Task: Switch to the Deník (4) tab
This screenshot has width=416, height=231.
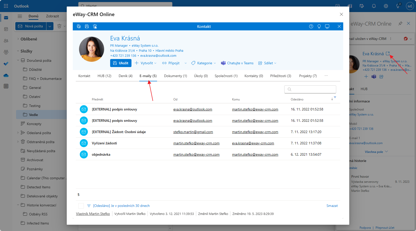Action: (125, 76)
